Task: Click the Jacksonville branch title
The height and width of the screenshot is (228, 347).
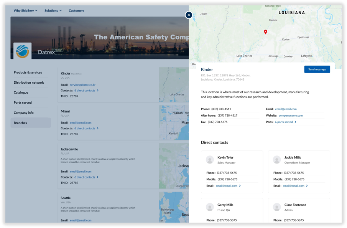Action: point(69,149)
